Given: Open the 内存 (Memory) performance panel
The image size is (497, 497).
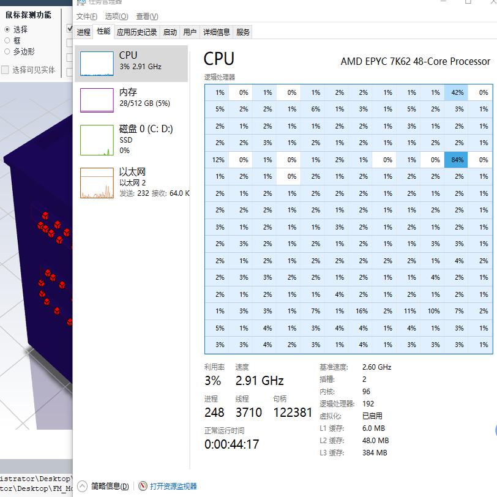Looking at the screenshot, I should click(129, 98).
